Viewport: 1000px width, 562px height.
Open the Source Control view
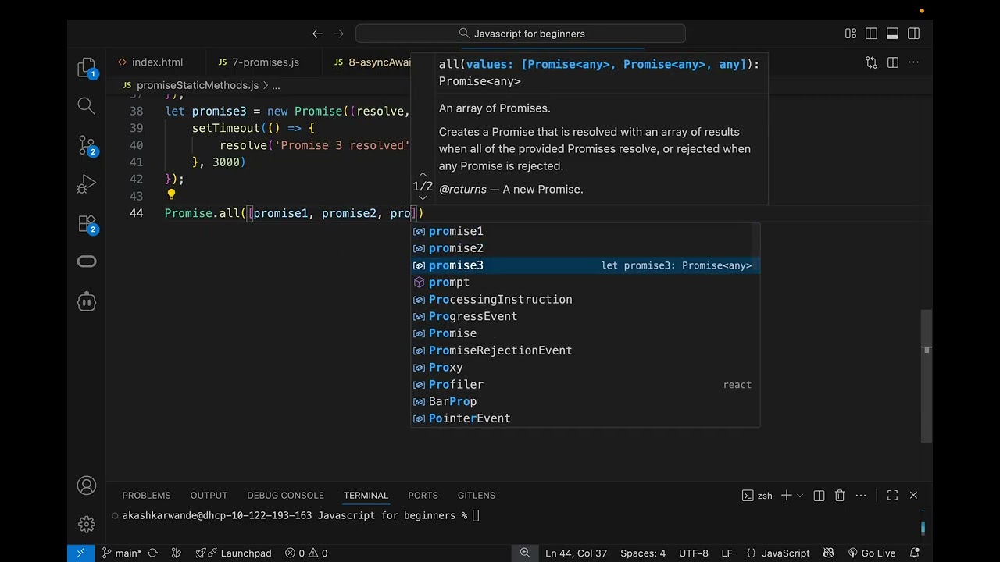87,145
